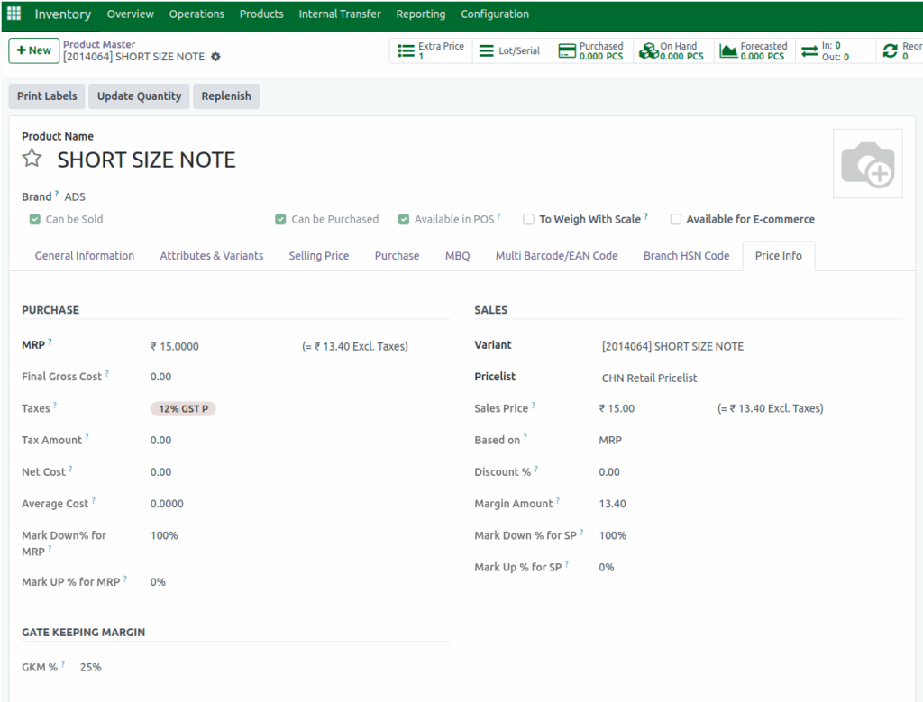View the In/Out moves smart button
This screenshot has height=702, width=923.
pyautogui.click(x=827, y=50)
